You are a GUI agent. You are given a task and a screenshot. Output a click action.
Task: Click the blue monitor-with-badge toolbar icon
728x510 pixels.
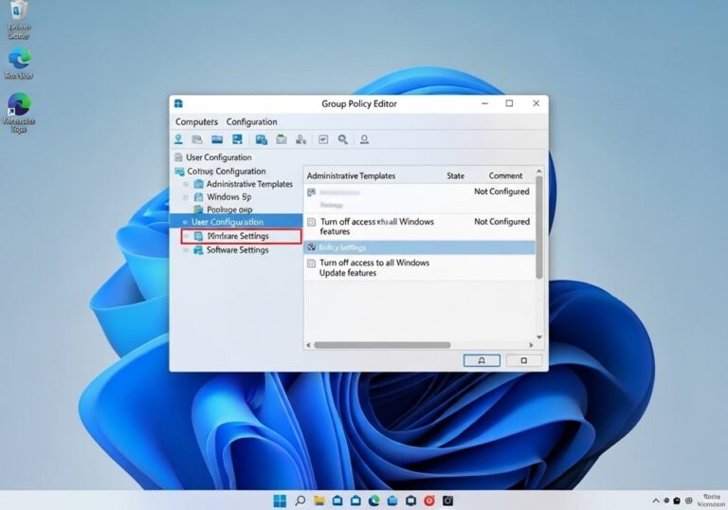262,139
